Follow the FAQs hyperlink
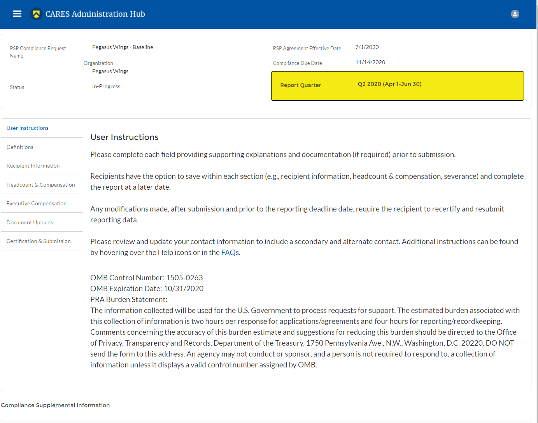The width and height of the screenshot is (538, 423). pos(230,252)
